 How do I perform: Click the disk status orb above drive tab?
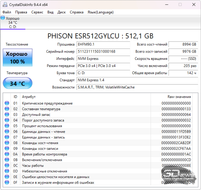click(3, 18)
